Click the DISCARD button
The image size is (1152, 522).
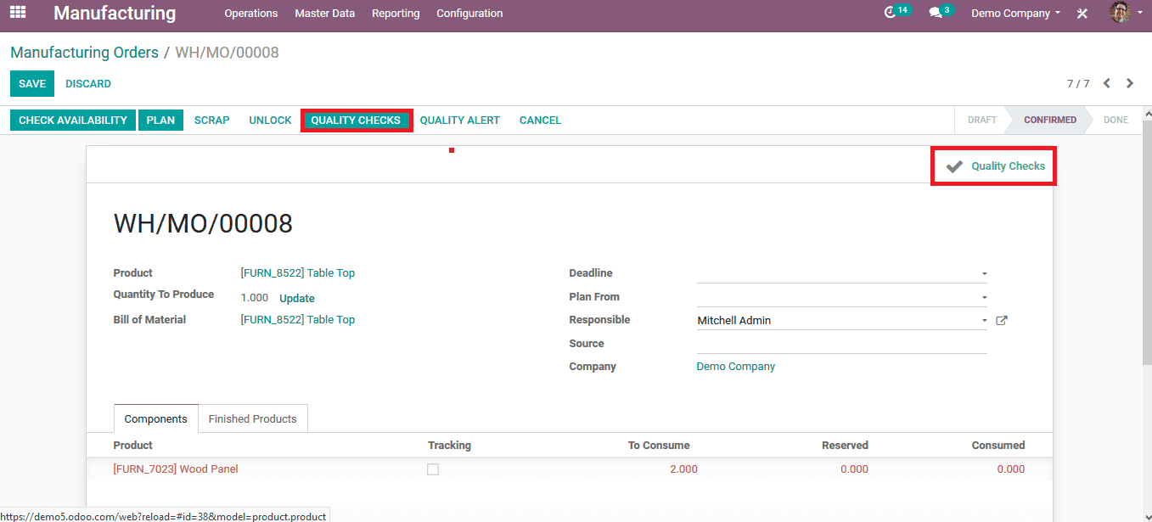pos(88,84)
